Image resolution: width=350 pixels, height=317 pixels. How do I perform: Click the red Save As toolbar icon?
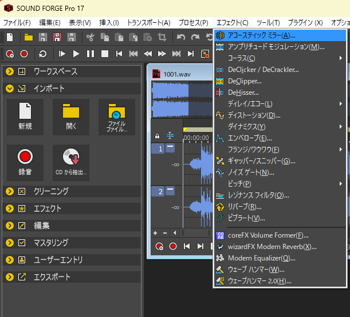click(57, 37)
